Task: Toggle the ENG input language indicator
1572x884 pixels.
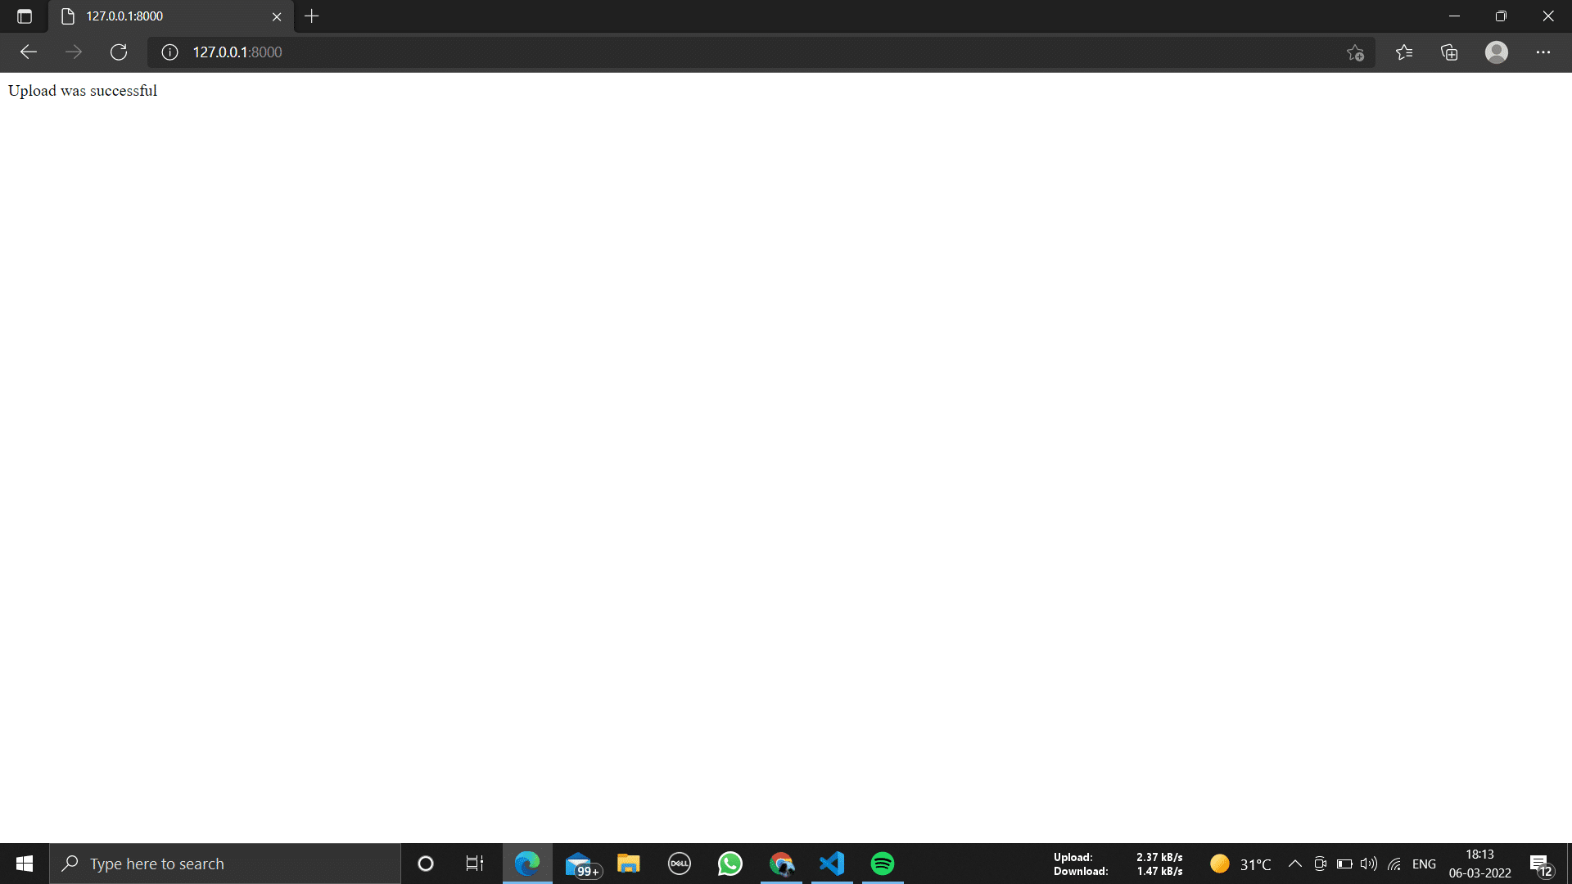Action: (x=1424, y=864)
